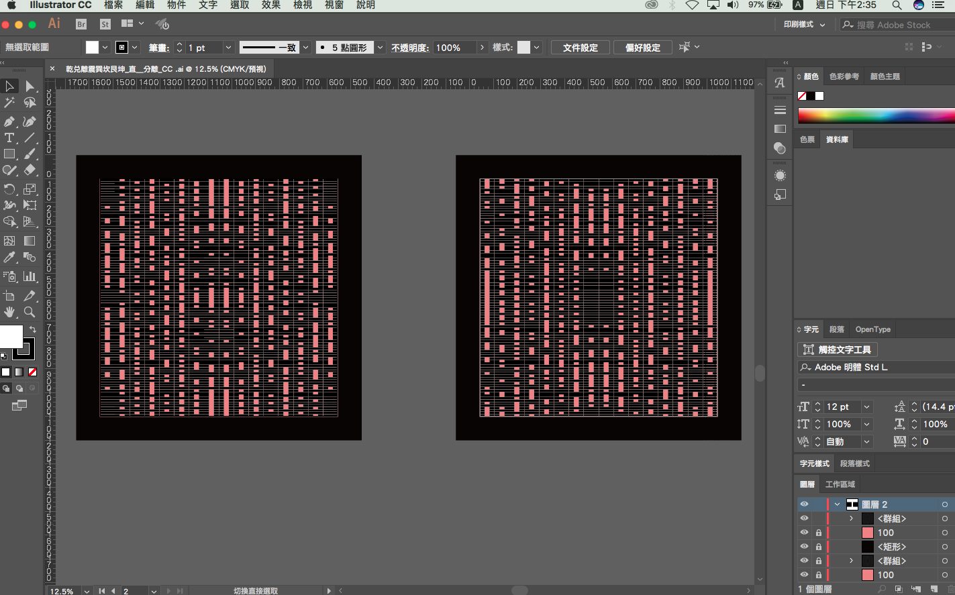The image size is (955, 595).
Task: Unlock the locked <群組> sublayer
Action: click(x=818, y=561)
